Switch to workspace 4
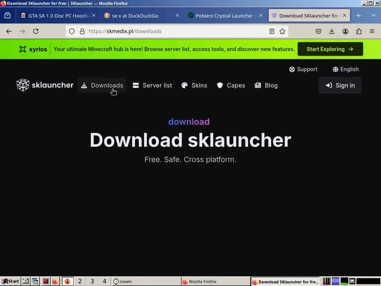The image size is (381, 286). pyautogui.click(x=105, y=282)
